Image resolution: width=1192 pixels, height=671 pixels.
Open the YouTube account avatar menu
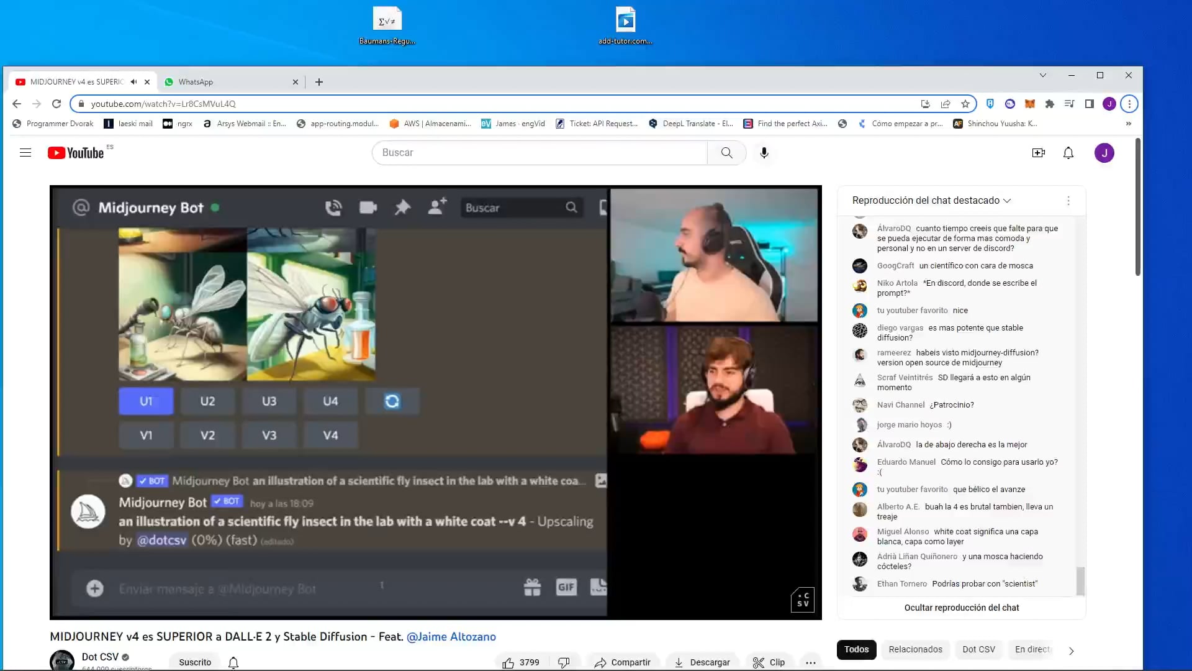pos(1104,153)
